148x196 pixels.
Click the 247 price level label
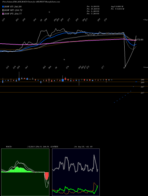coord(142,87)
